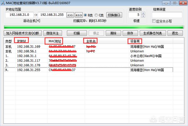
Task: Decrease speed level with down arrow
Action: tap(143, 16)
